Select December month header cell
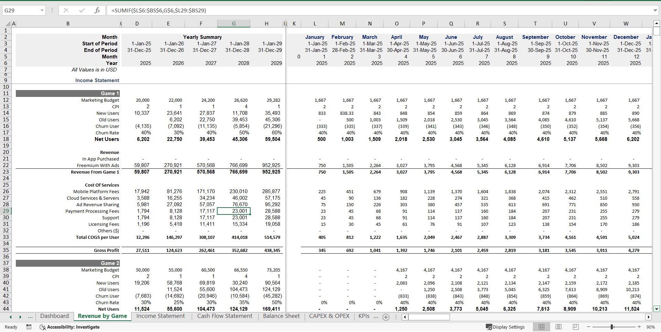The height and width of the screenshot is (332, 661). coord(626,37)
